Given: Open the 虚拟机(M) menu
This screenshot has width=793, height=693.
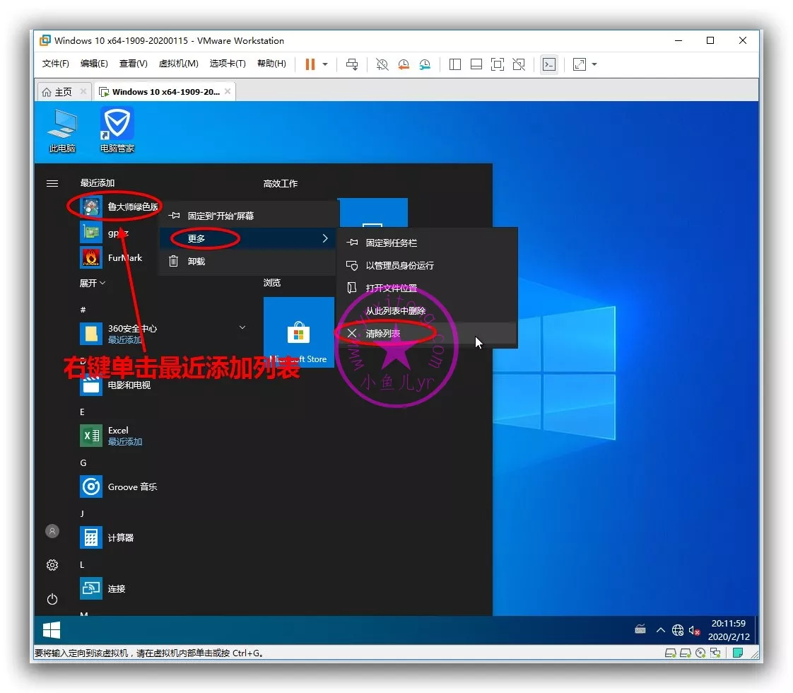Looking at the screenshot, I should [178, 64].
